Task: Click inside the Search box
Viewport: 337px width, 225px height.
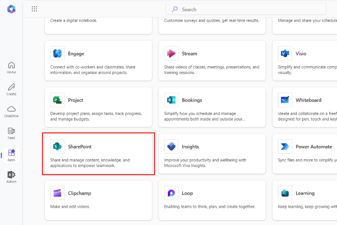Action: pyautogui.click(x=246, y=9)
